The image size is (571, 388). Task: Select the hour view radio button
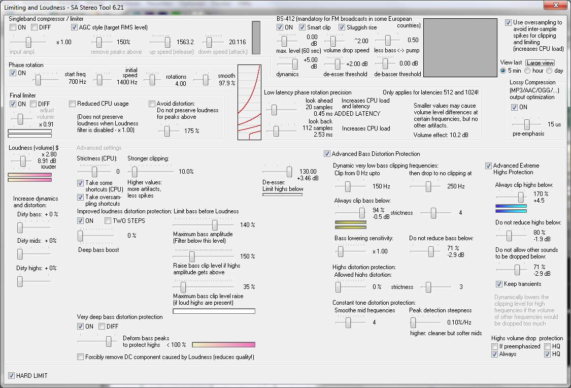click(527, 71)
